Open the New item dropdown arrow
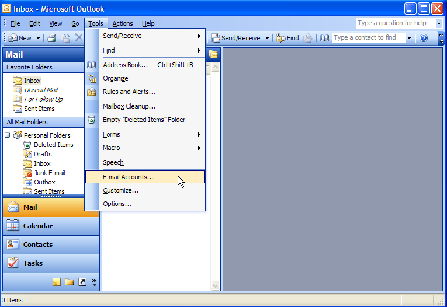This screenshot has height=307, width=447. point(38,38)
